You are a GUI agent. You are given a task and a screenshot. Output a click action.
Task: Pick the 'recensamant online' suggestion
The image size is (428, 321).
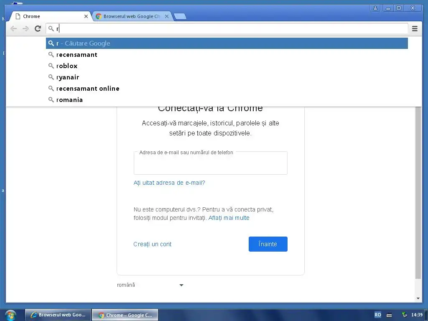click(x=227, y=89)
